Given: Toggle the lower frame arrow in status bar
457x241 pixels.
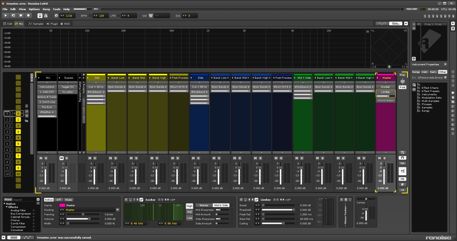Looking at the screenshot, I should tap(3, 237).
